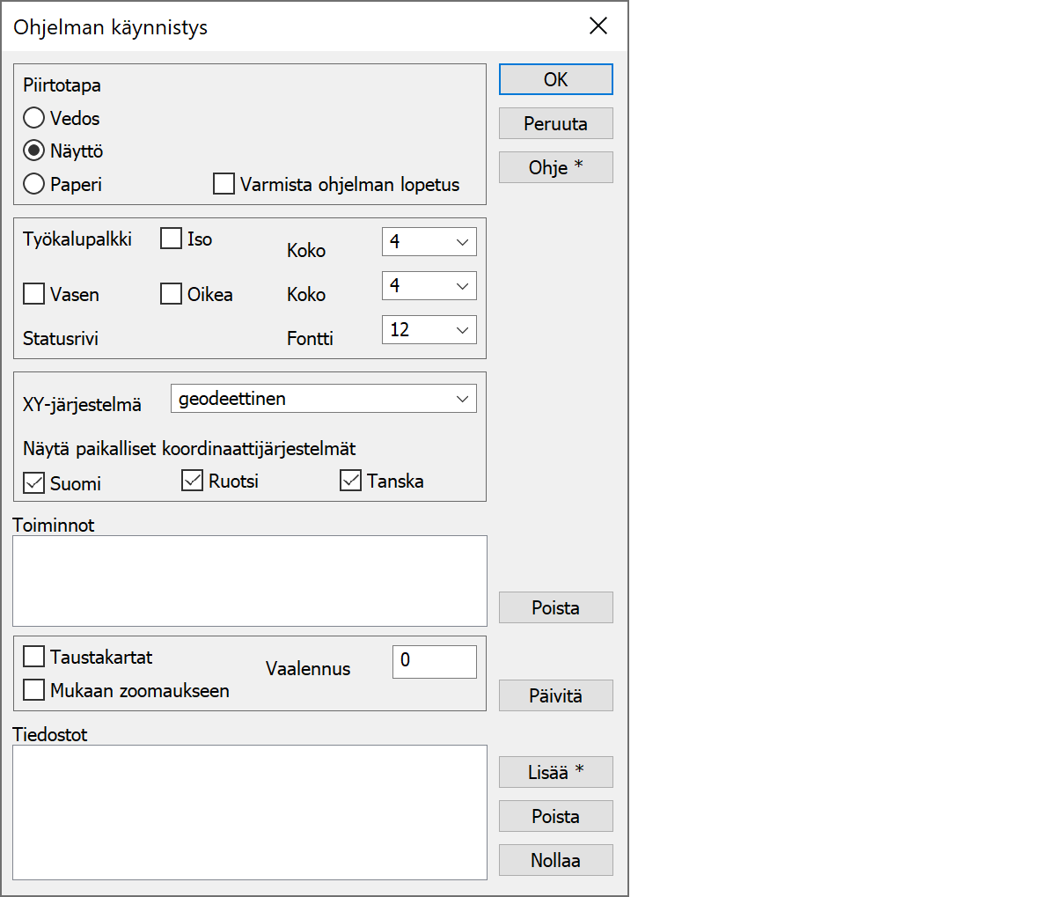Viewport: 1056px width, 897px height.
Task: Check Mukaan zoomaukseen option
Action: coord(34,690)
